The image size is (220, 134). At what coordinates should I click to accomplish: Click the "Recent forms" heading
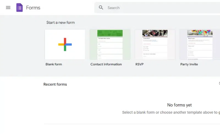55,84
